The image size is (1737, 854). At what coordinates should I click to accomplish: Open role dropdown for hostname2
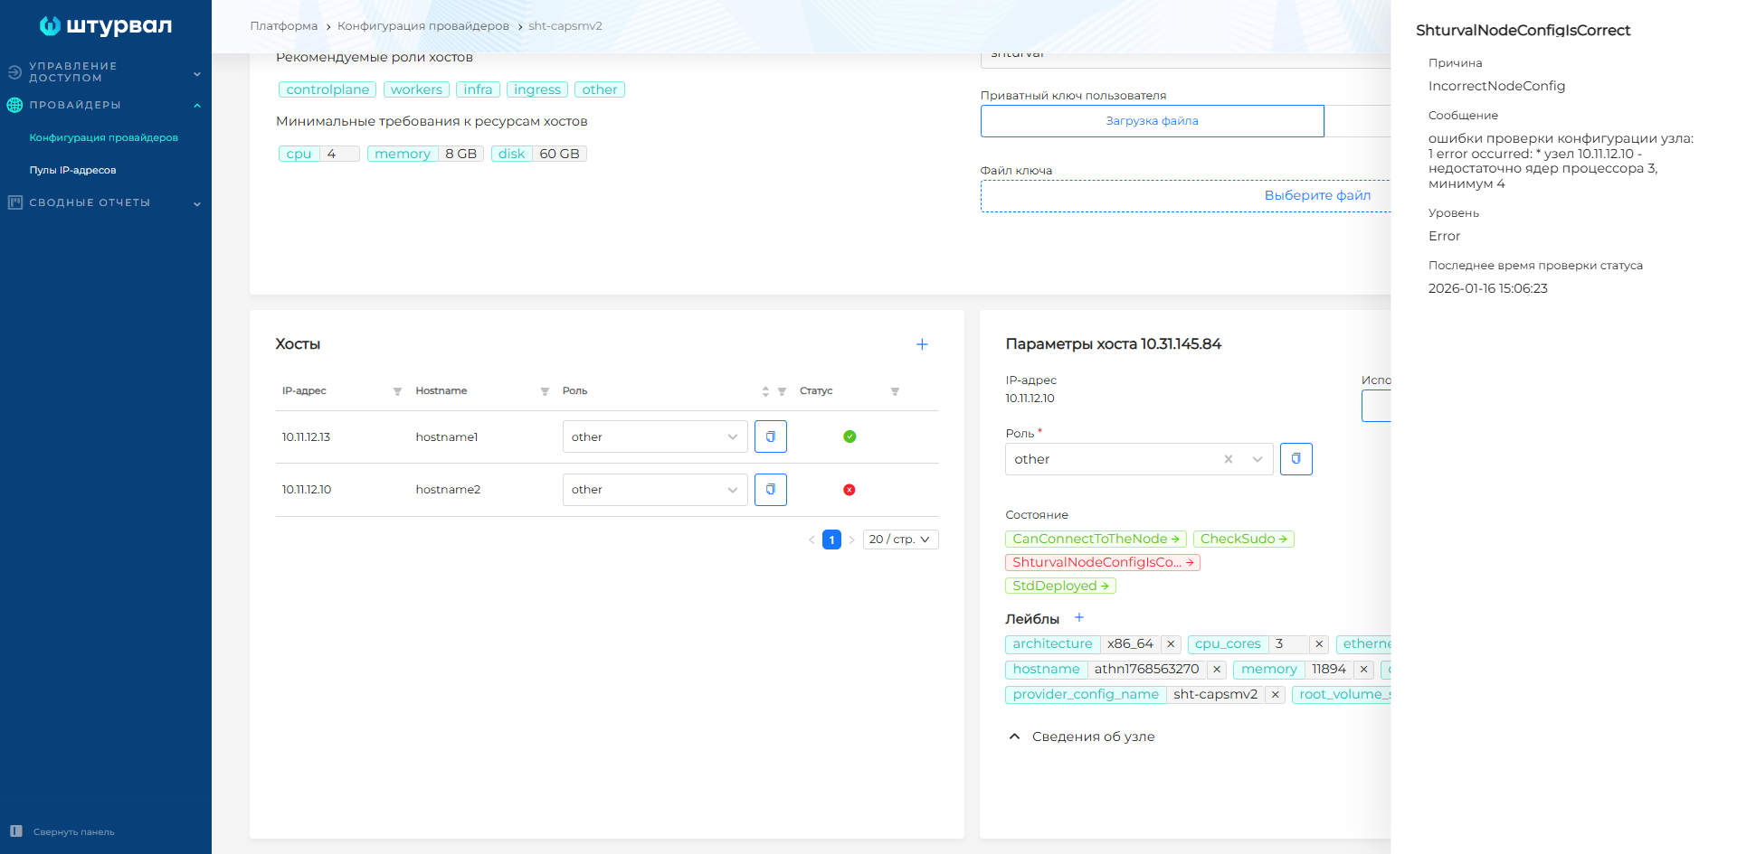(x=654, y=490)
